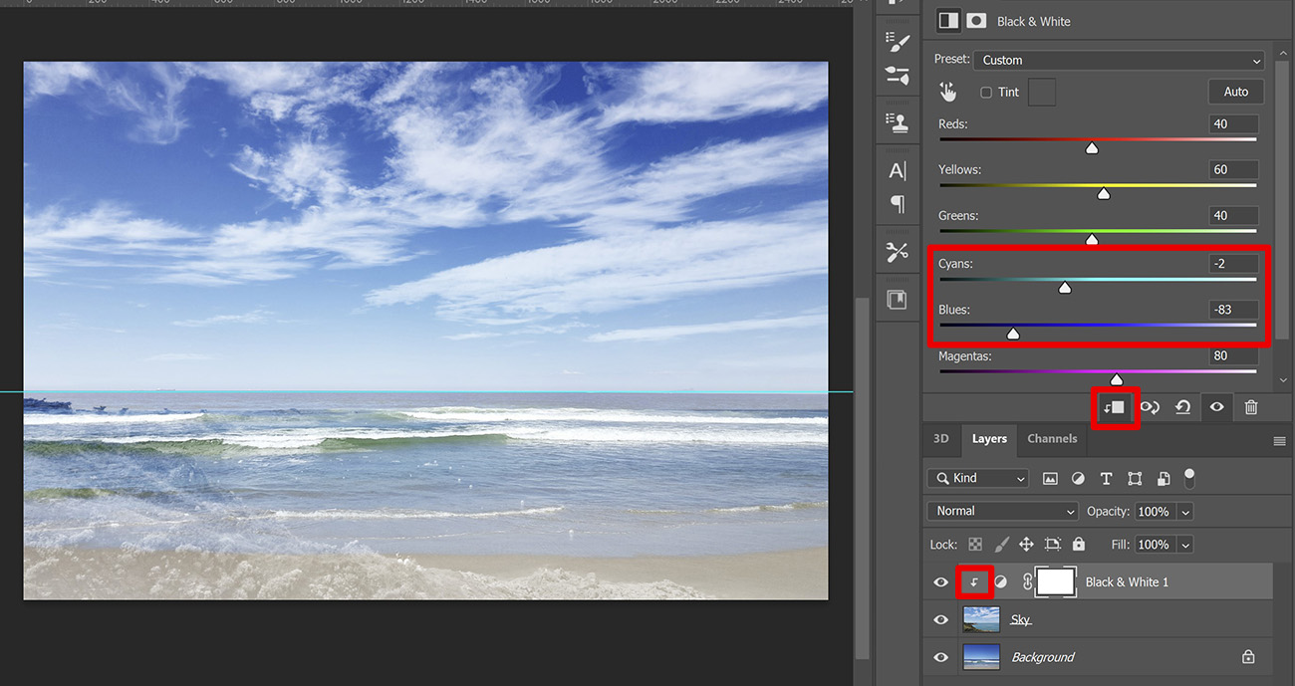The height and width of the screenshot is (686, 1295).
Task: Click the Blues value field showing -83
Action: tap(1233, 310)
